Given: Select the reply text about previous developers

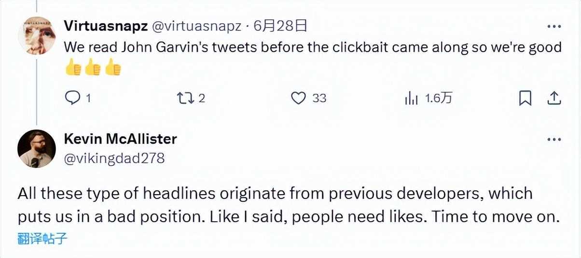Looking at the screenshot, I should (288, 205).
